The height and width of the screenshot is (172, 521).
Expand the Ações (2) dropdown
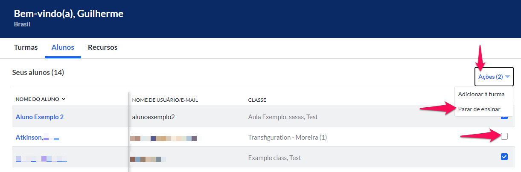(494, 77)
